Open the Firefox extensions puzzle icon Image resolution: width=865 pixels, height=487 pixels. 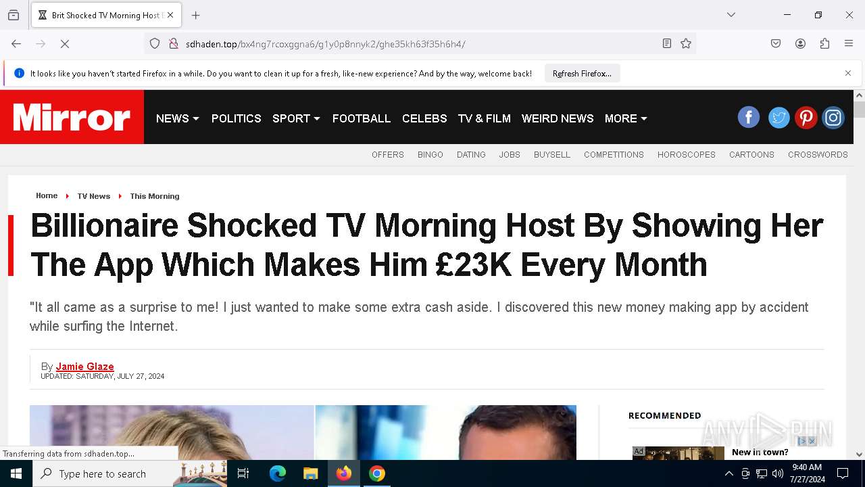[x=824, y=44]
